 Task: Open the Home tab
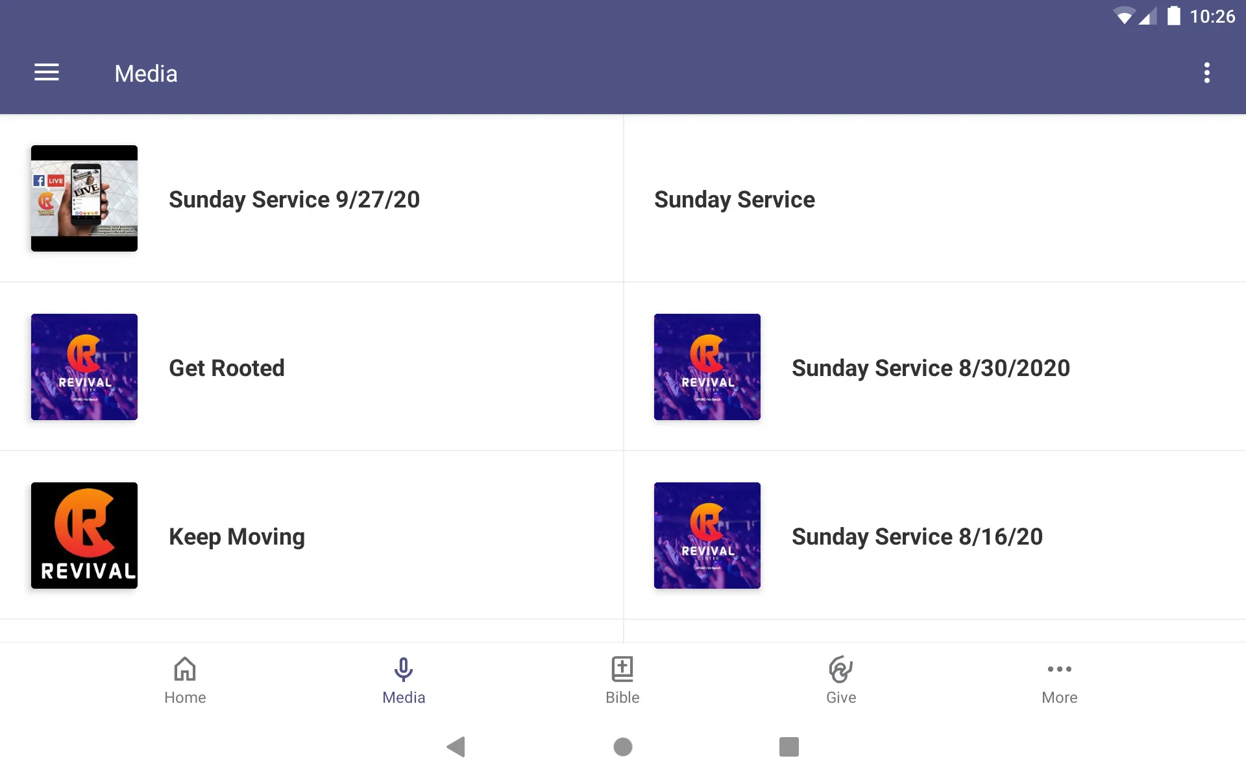point(184,680)
